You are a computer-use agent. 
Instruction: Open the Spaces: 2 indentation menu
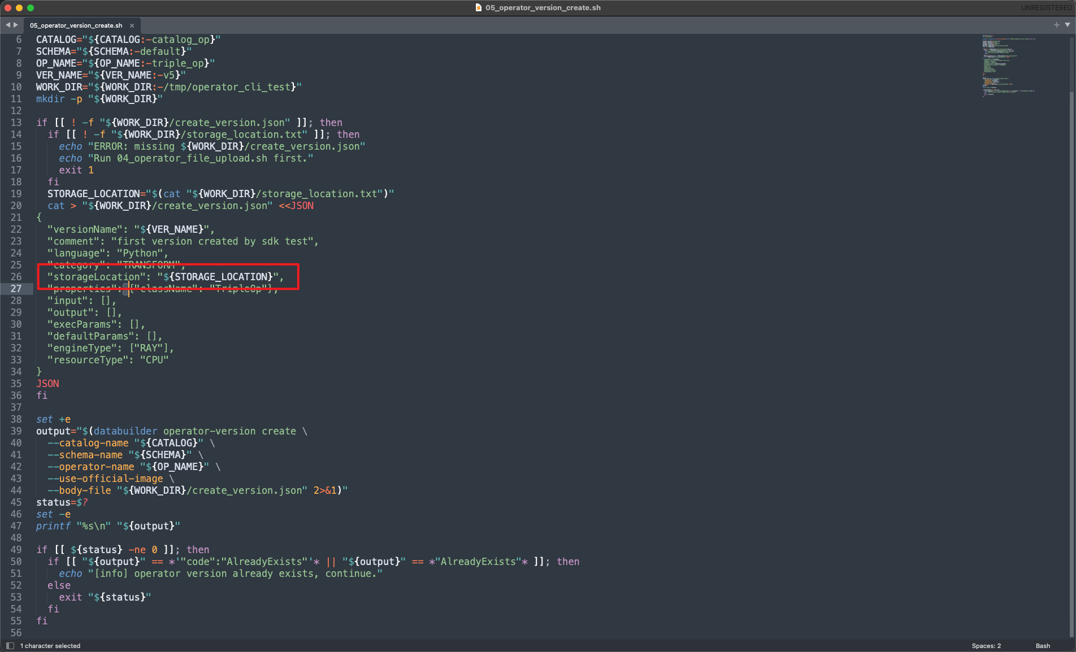pyautogui.click(x=986, y=646)
